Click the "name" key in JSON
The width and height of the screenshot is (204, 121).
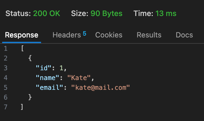point(48,78)
